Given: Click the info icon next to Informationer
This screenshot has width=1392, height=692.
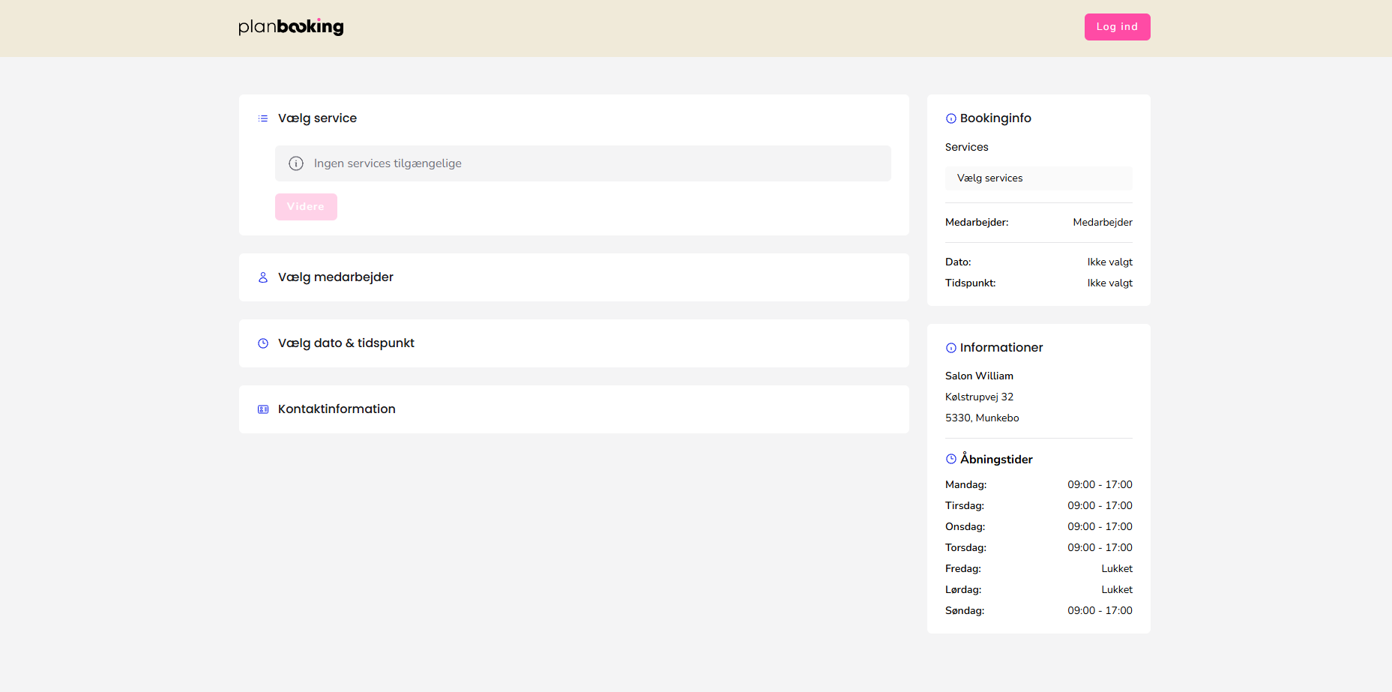Looking at the screenshot, I should pyautogui.click(x=951, y=348).
